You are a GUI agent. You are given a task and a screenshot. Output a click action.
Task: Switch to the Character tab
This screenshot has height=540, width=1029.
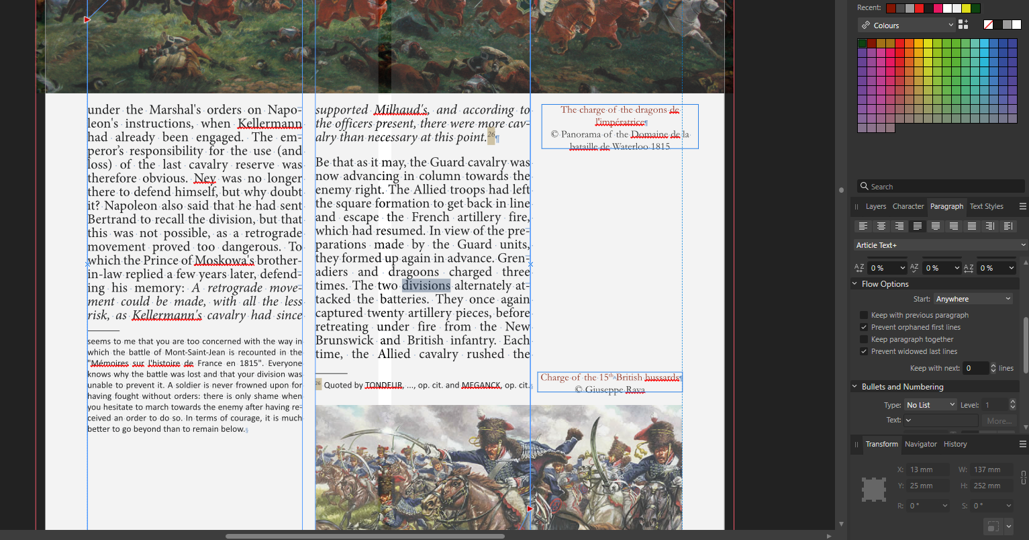pos(908,206)
